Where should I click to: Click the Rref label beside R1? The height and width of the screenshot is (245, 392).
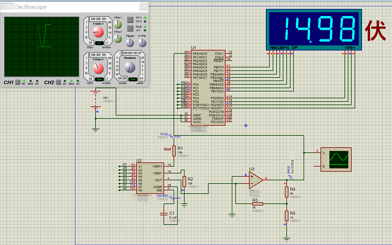167,149
